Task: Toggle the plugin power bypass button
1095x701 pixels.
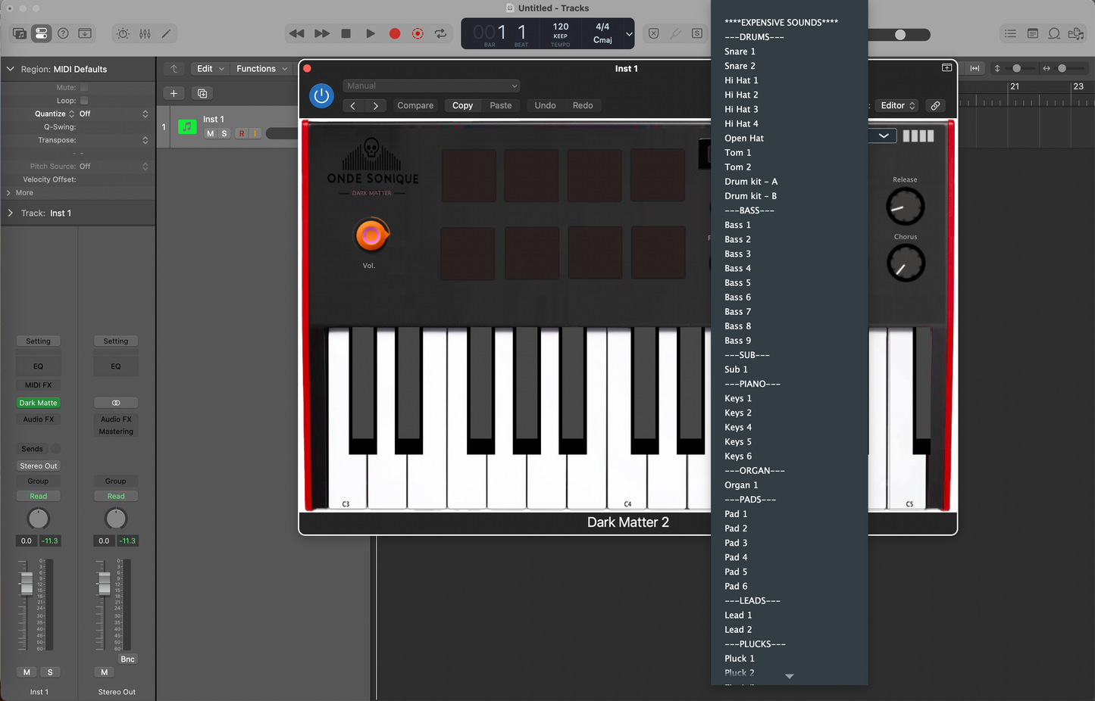Action: pyautogui.click(x=321, y=96)
